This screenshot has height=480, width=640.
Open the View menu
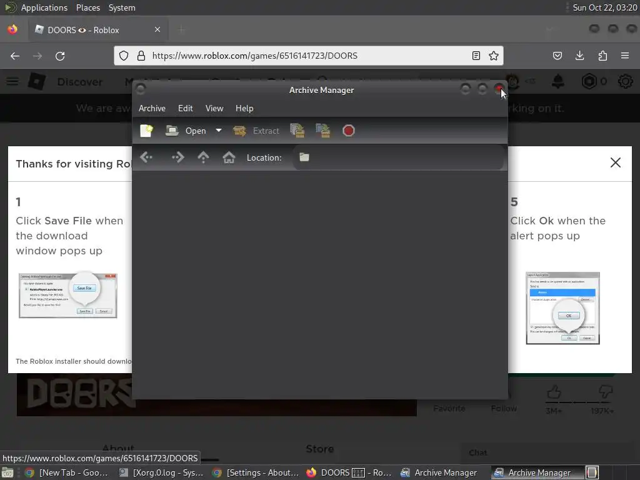pos(214,108)
